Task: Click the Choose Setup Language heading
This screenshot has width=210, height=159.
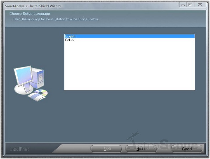Action: click(x=30, y=14)
